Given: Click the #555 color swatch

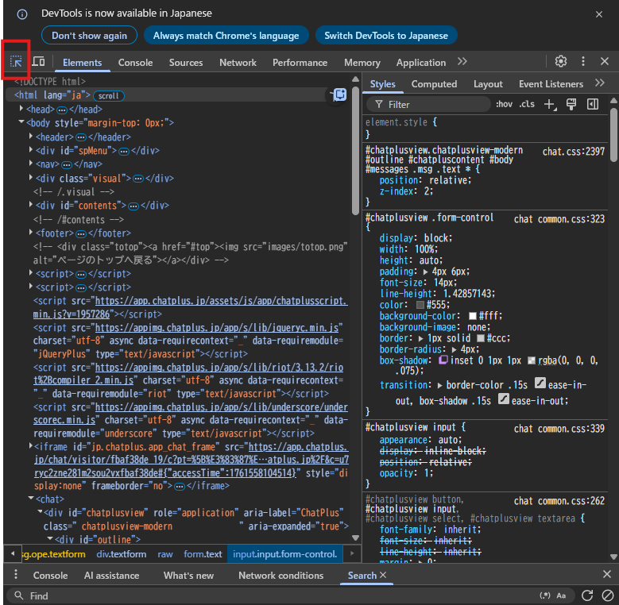Looking at the screenshot, I should 420,305.
